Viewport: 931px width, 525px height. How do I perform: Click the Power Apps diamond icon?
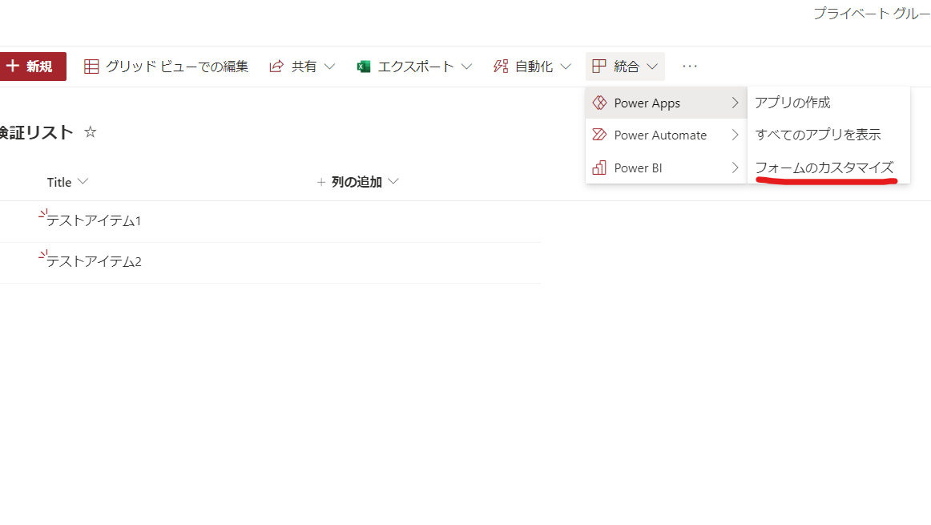pyautogui.click(x=599, y=103)
